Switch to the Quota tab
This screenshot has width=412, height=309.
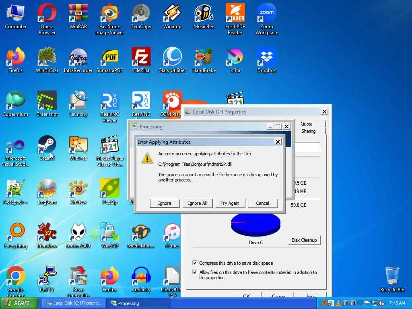click(306, 124)
